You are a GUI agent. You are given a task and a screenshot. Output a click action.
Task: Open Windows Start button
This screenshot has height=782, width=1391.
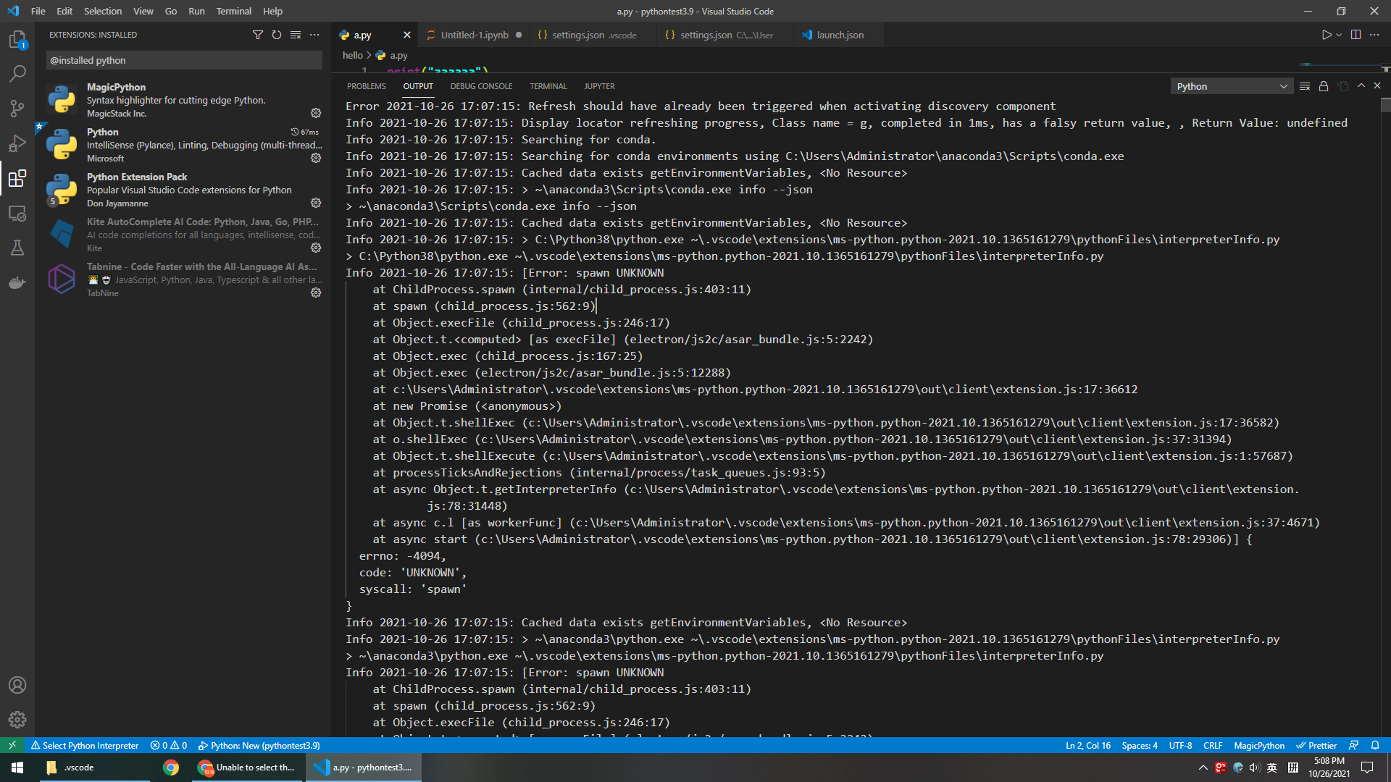point(17,768)
